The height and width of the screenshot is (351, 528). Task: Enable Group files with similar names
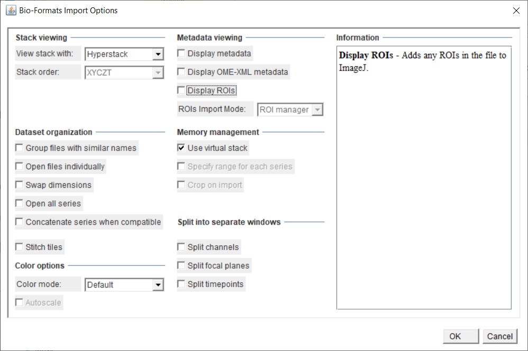pos(20,148)
